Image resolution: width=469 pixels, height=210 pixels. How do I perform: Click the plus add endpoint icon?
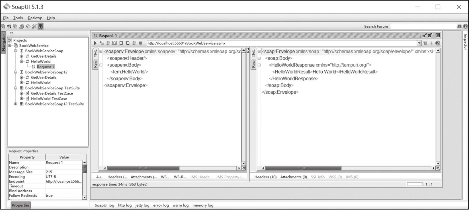(431, 43)
